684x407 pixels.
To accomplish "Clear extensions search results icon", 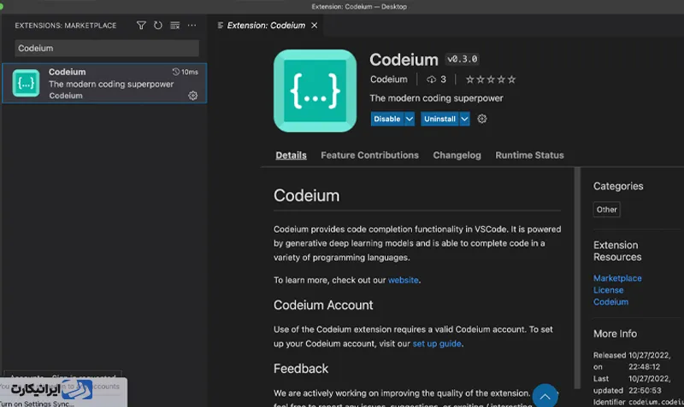I will pos(175,26).
